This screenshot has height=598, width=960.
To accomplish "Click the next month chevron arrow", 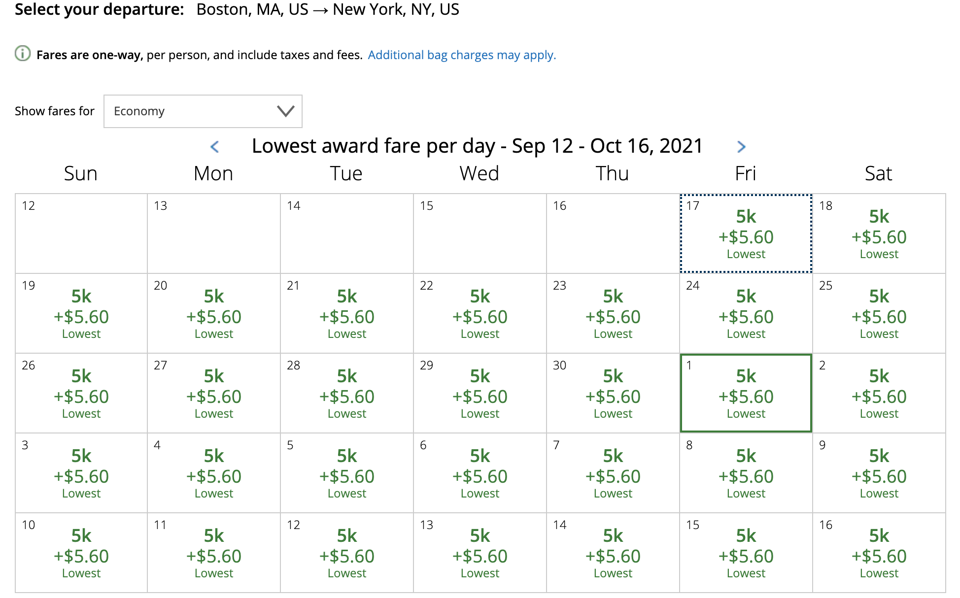I will point(741,146).
